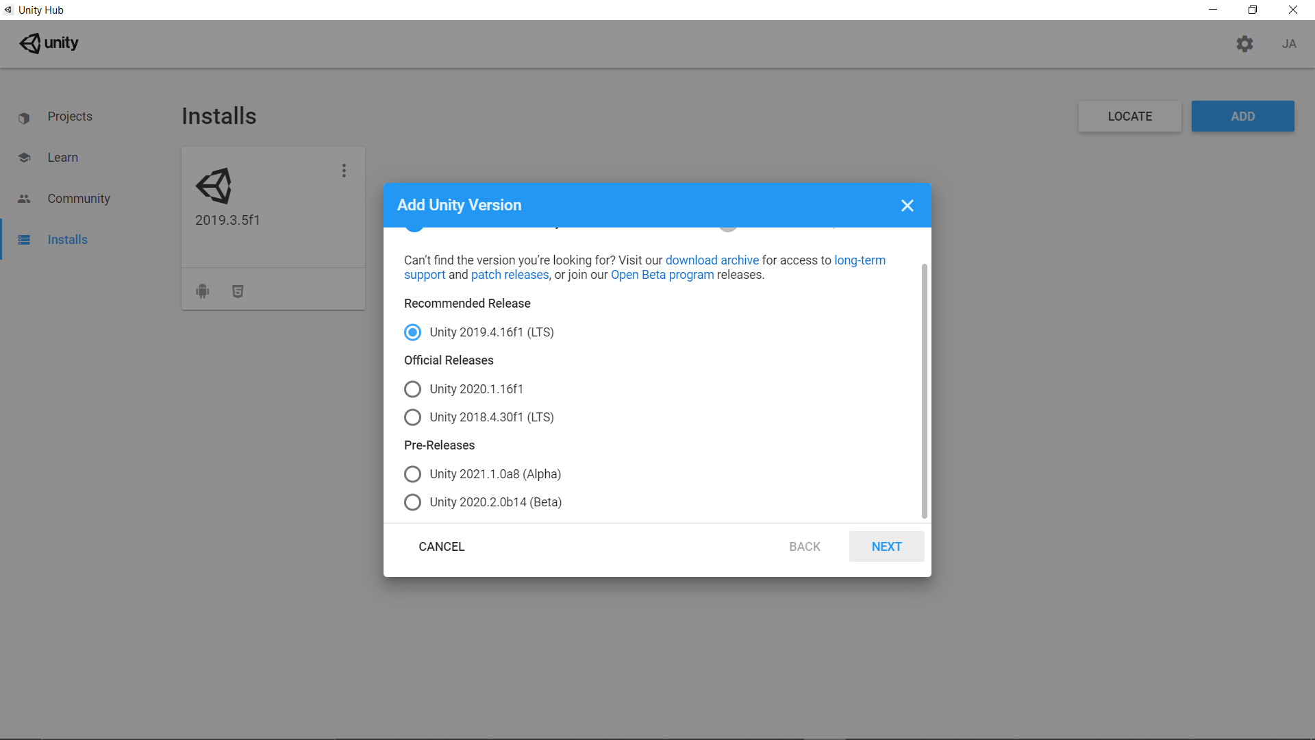1315x740 pixels.
Task: Open the patch releases link
Action: [510, 275]
